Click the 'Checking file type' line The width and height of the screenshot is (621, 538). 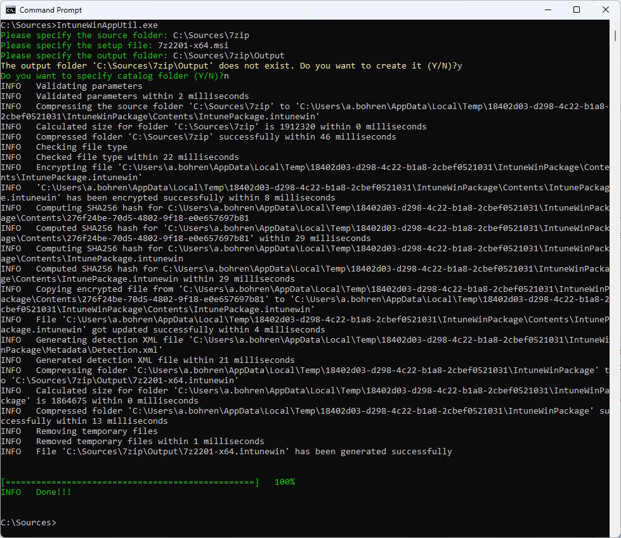click(x=64, y=147)
